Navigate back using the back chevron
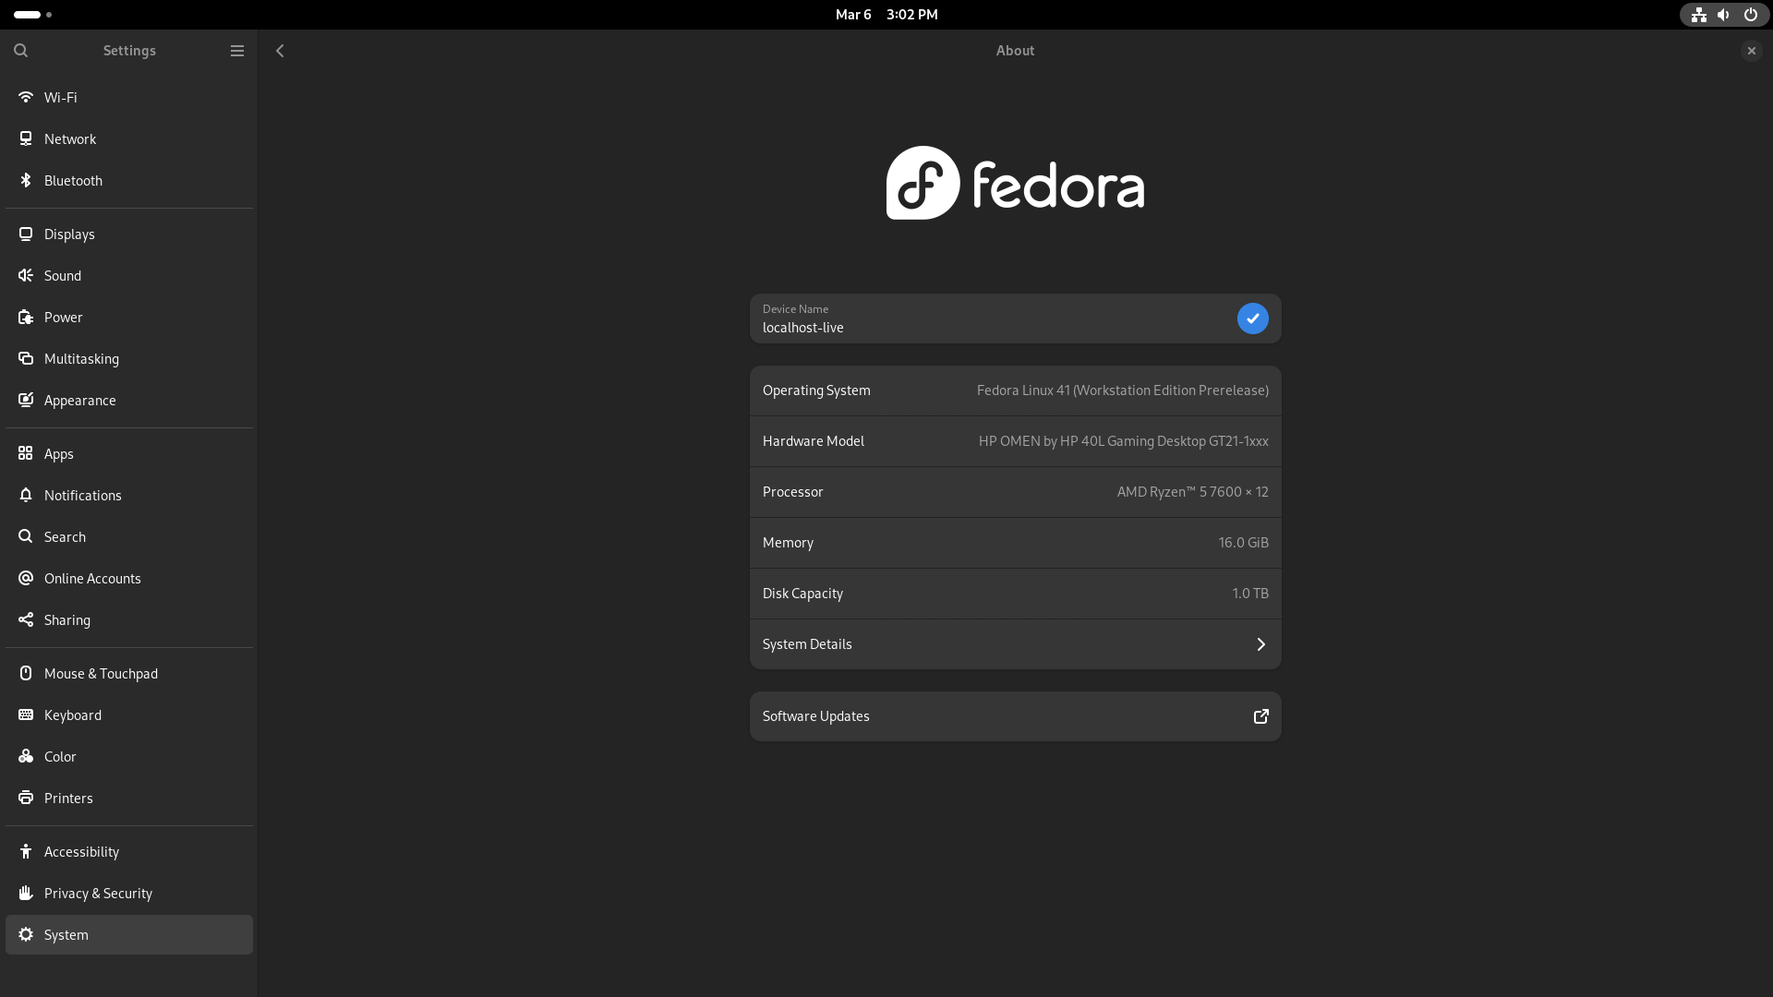The image size is (1773, 997). 280,50
